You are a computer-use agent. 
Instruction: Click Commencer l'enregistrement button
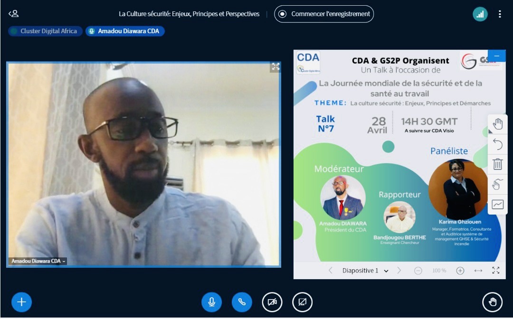(324, 14)
